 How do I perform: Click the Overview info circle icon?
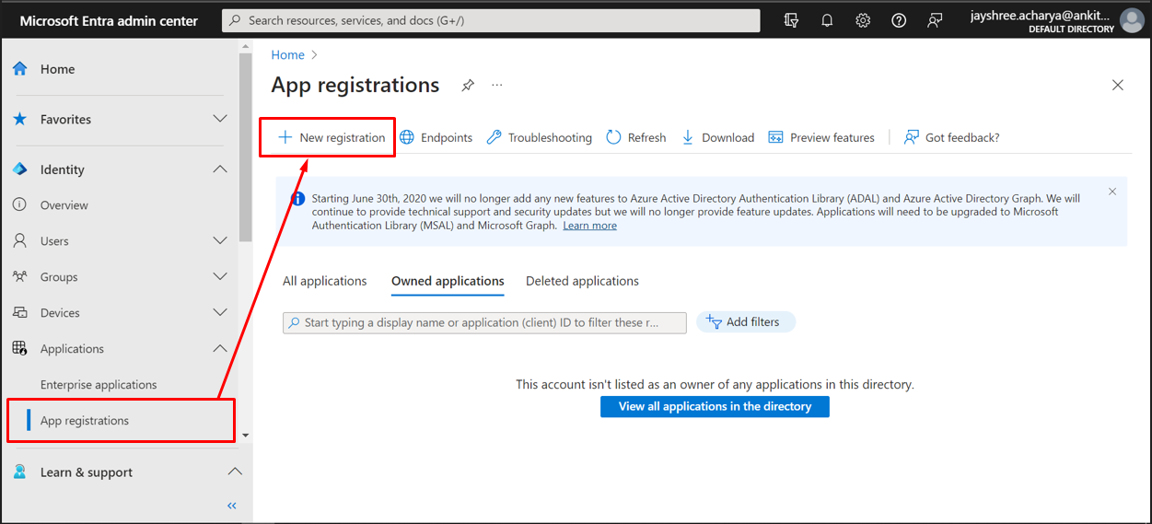point(19,204)
